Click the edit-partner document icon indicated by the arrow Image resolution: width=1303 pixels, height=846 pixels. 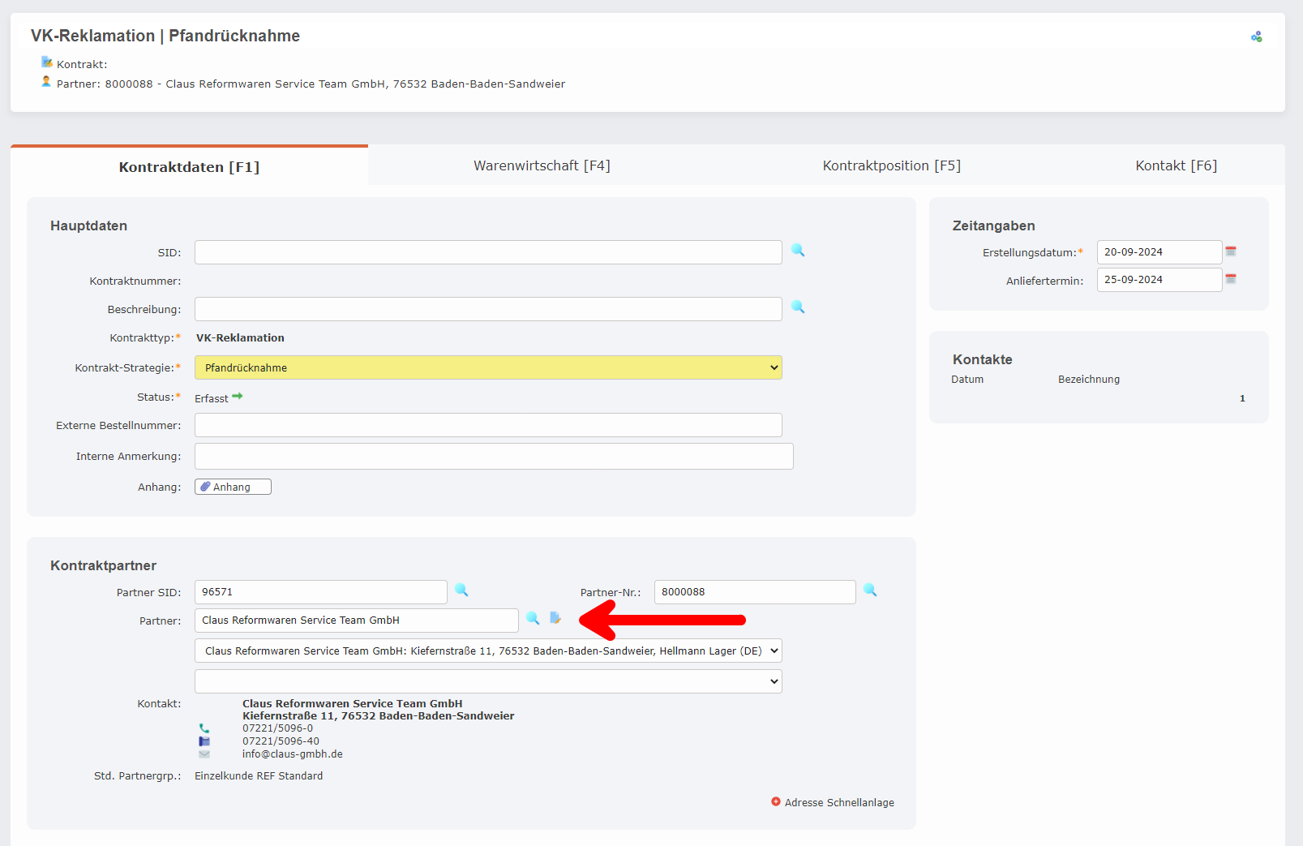pyautogui.click(x=555, y=618)
